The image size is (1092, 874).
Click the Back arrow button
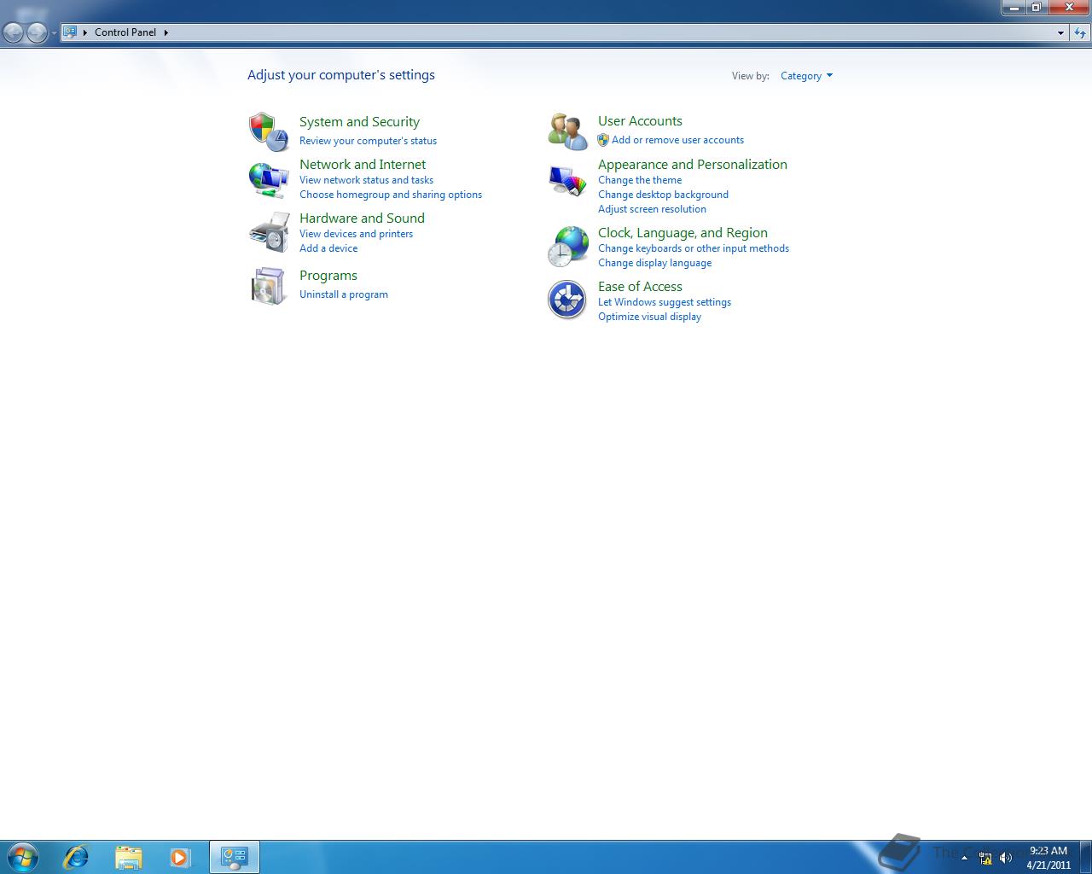(x=14, y=32)
